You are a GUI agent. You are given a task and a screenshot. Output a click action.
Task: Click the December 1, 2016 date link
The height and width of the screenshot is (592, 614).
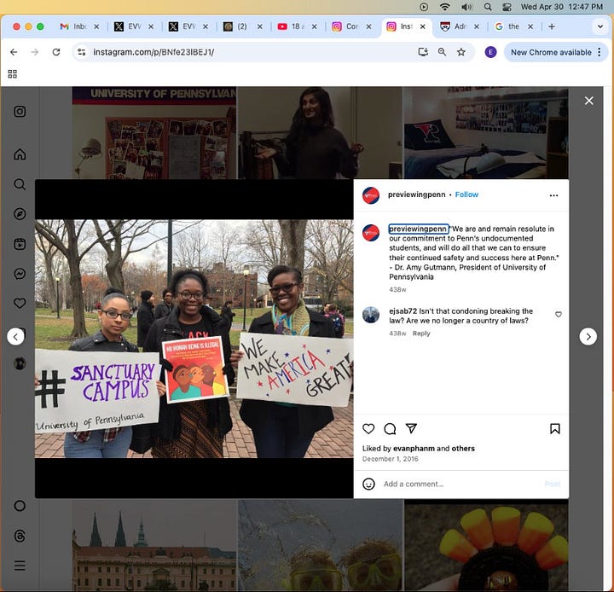(x=390, y=459)
